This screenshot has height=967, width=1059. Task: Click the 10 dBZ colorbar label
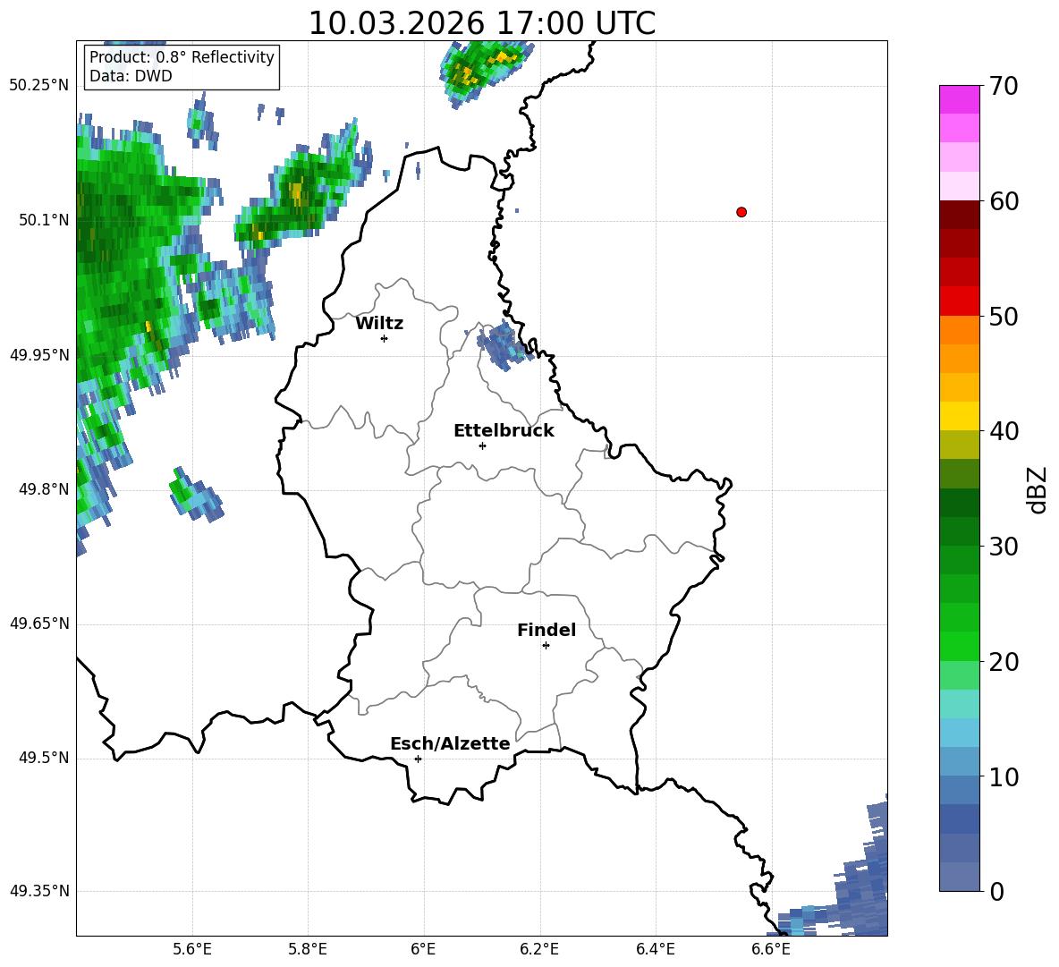[x=1004, y=776]
